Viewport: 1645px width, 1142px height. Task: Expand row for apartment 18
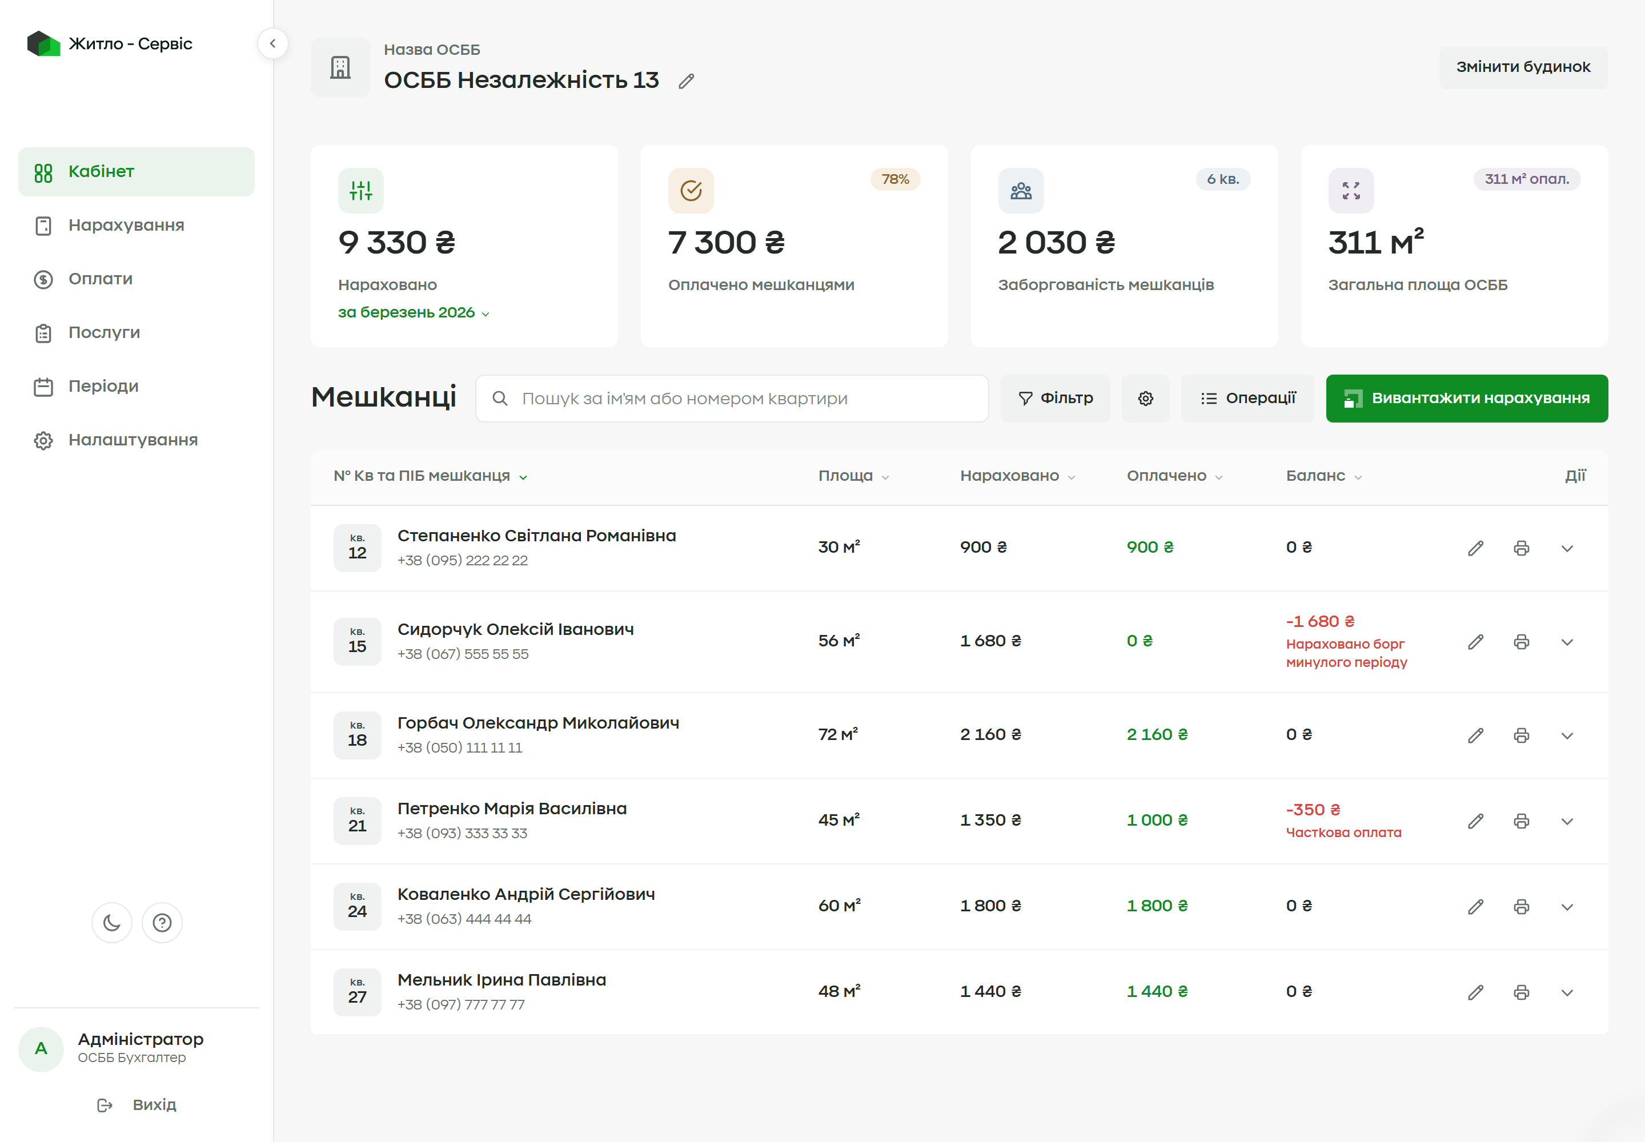tap(1567, 736)
